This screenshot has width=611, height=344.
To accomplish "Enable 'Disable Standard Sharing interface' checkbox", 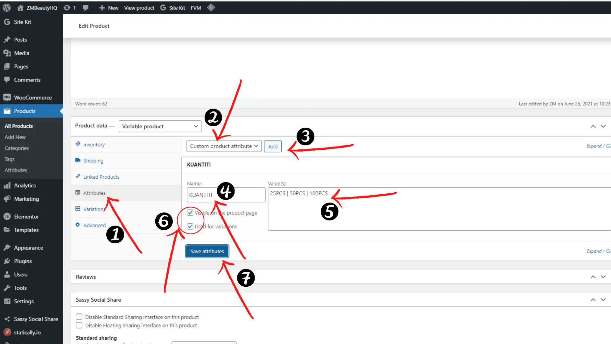I will tap(79, 317).
